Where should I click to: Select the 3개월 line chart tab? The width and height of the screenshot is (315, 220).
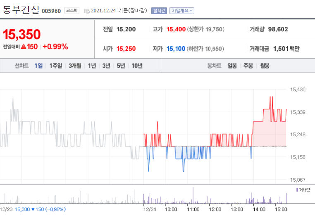click(x=75, y=66)
